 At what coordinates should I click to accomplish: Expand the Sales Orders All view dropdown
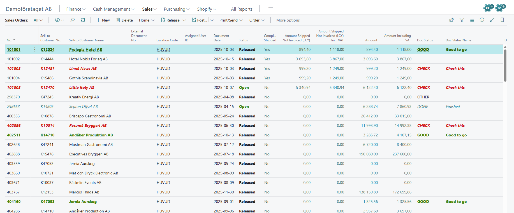coord(38,20)
